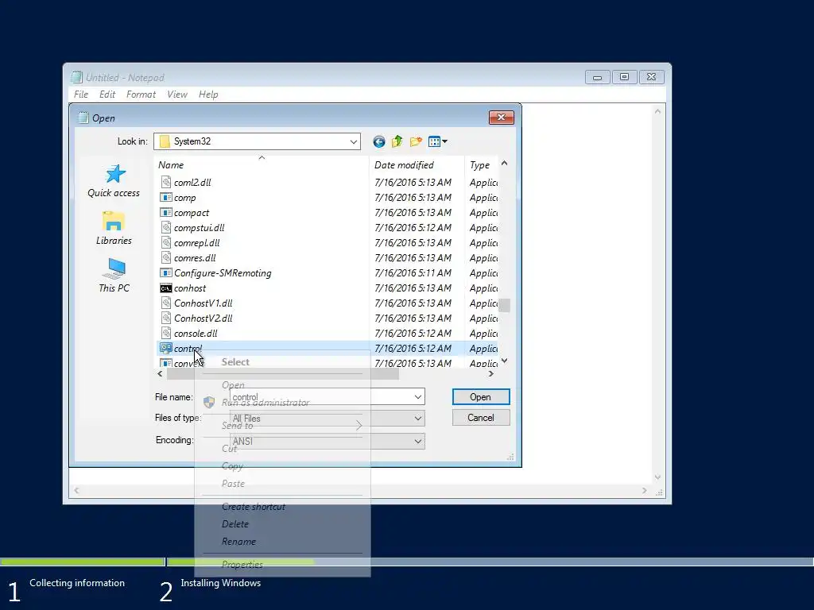This screenshot has width=814, height=610.
Task: Sort by Name column header
Action: [x=262, y=165]
